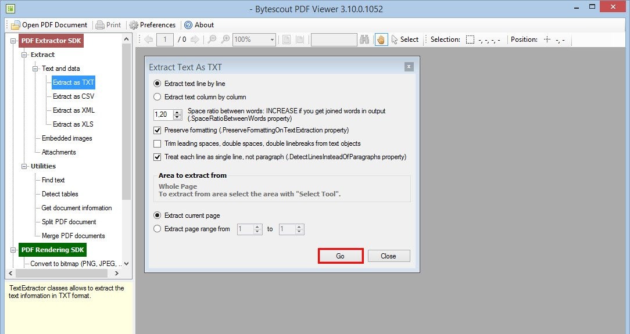
Task: Select Extract as XLS tree item
Action: (73, 124)
